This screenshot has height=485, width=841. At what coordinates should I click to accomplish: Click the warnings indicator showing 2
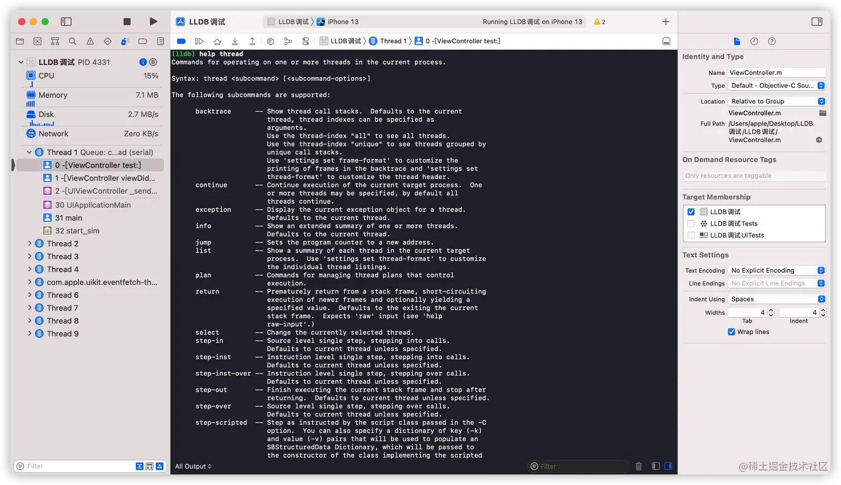pos(600,22)
